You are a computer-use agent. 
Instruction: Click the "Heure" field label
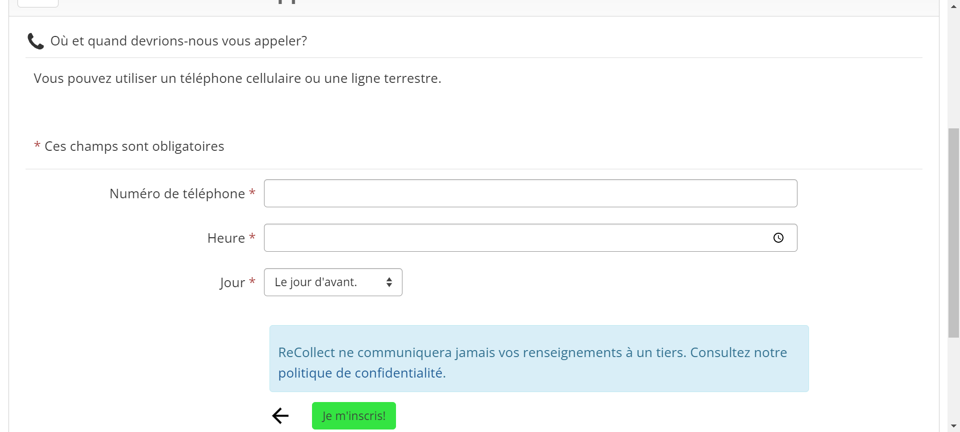pyautogui.click(x=226, y=238)
